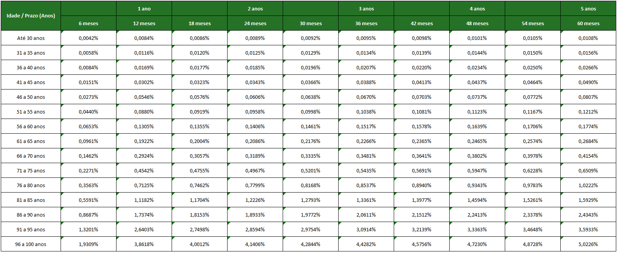Click the "36 meses" column header
This screenshot has height=253, width=617.
[x=366, y=23]
